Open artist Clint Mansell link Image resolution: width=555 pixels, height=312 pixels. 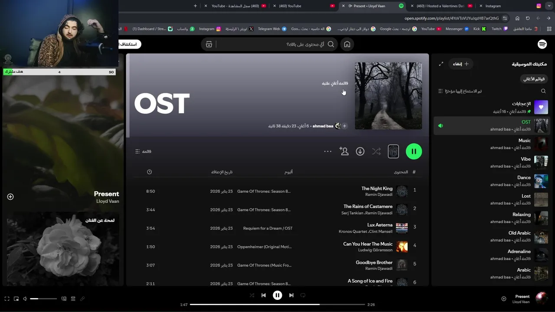click(x=381, y=231)
